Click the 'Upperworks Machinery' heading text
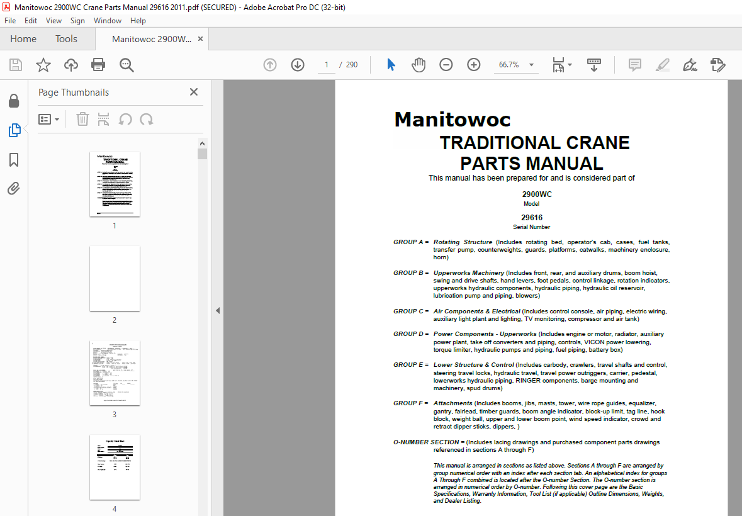 tap(468, 273)
